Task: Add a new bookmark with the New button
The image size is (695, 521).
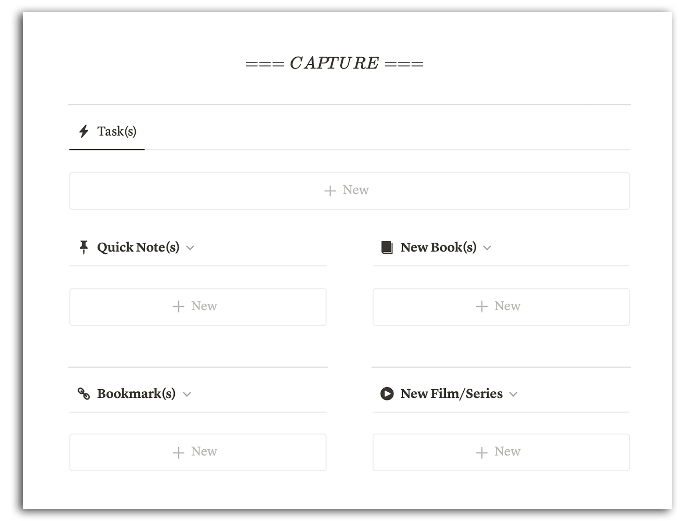Action: point(198,452)
